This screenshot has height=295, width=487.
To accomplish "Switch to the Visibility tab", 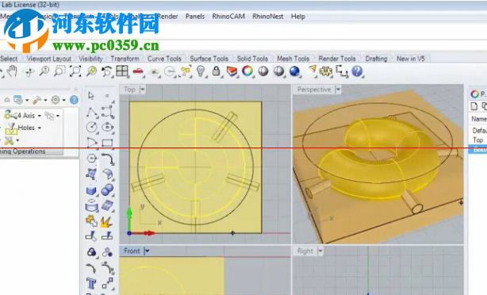I will click(x=90, y=59).
